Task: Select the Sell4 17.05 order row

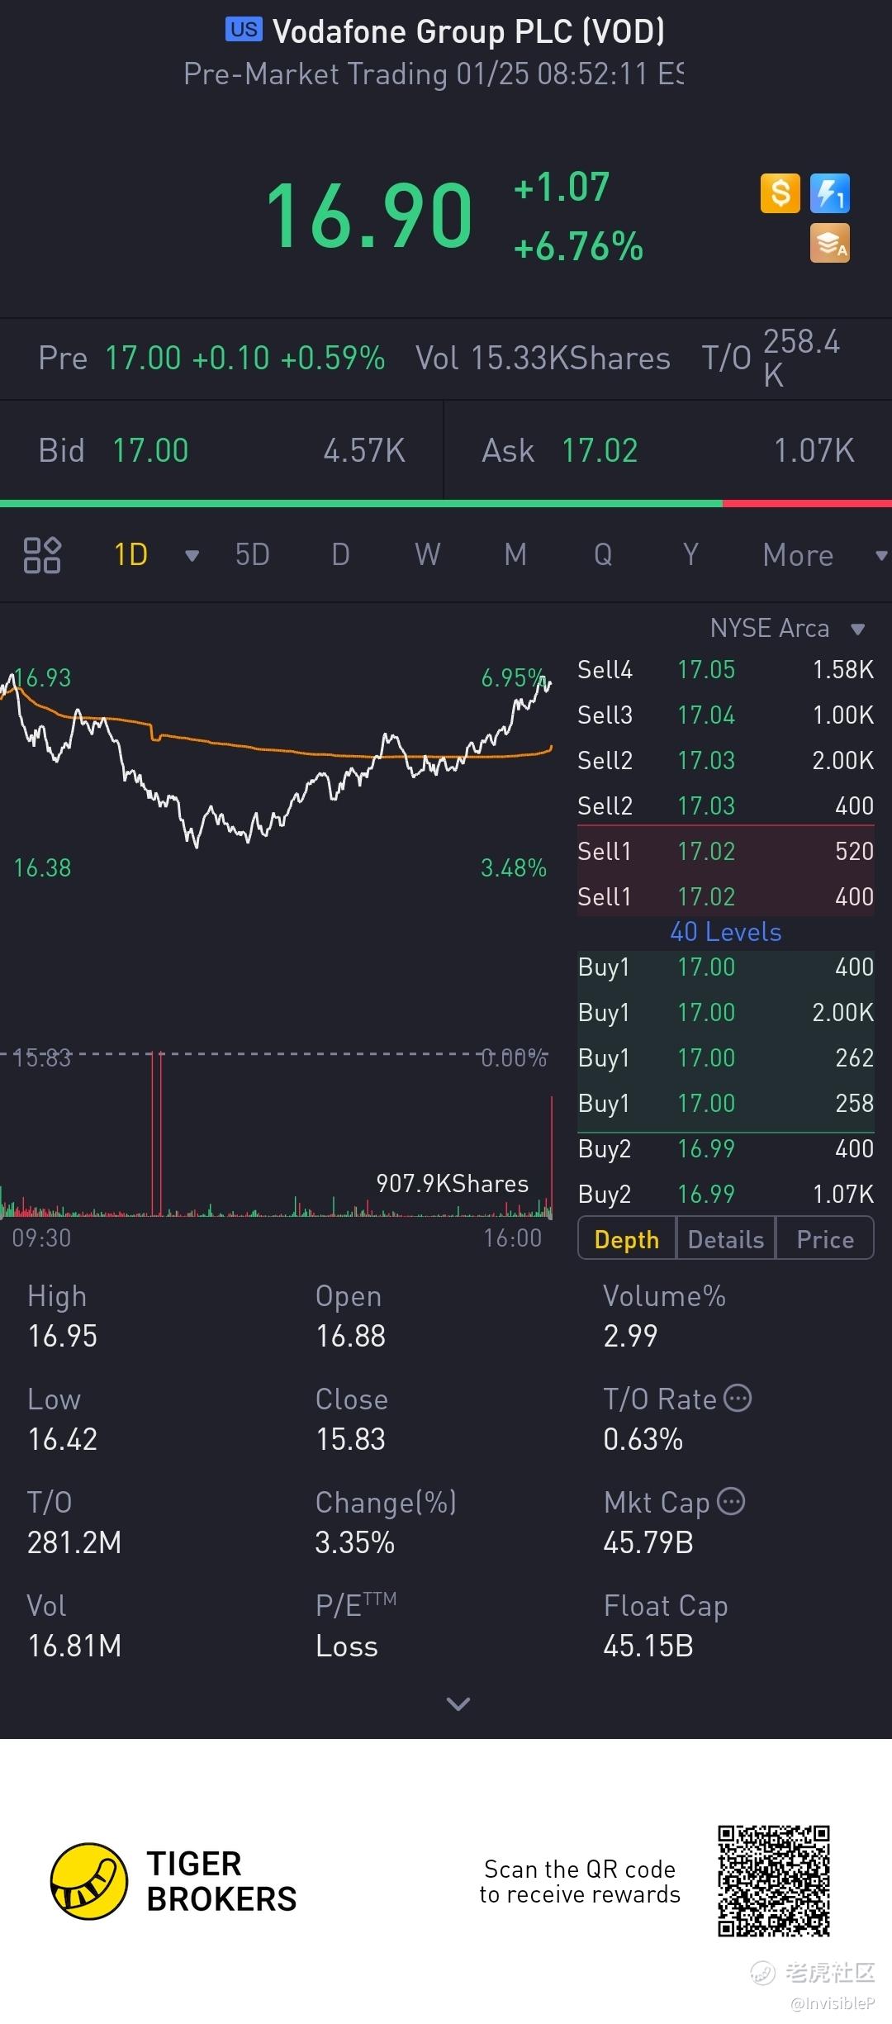Action: click(726, 670)
